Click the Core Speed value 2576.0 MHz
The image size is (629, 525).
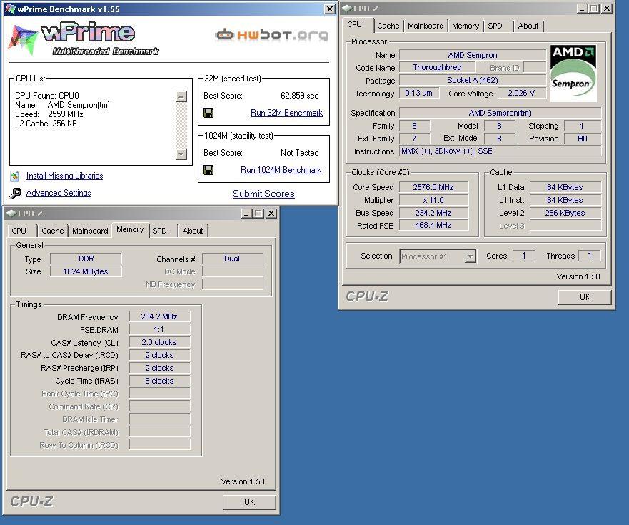point(433,187)
